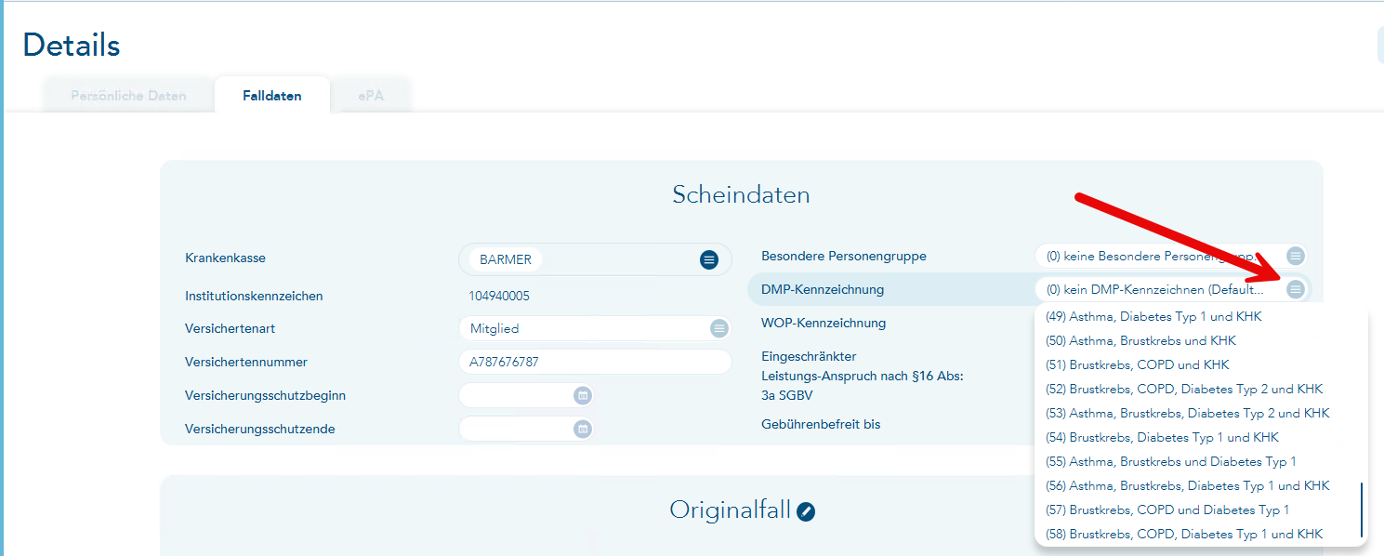Click the Institutionskennzeichen value 104940005
Image resolution: width=1384 pixels, height=556 pixels.
pyautogui.click(x=499, y=296)
